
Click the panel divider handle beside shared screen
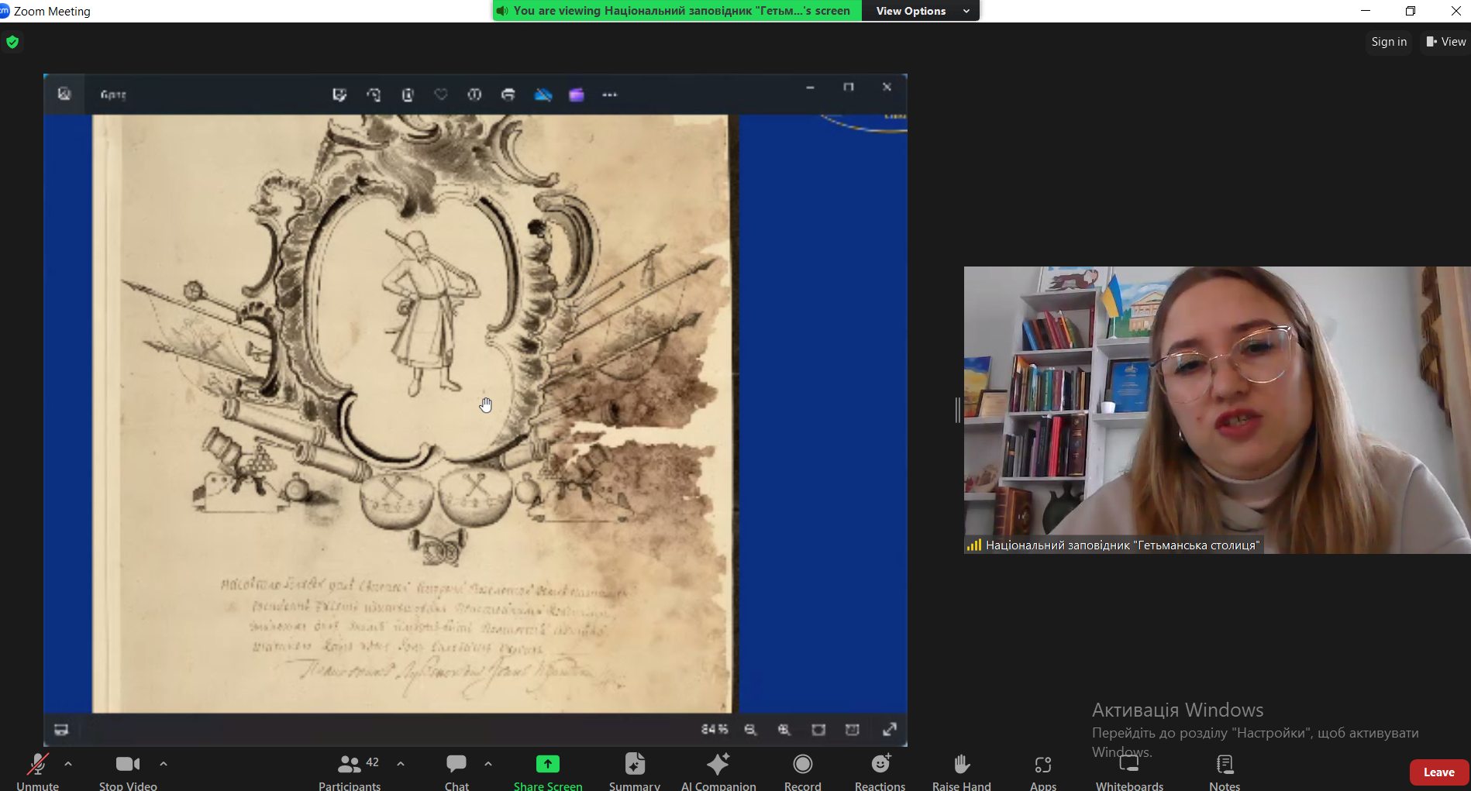coord(958,410)
